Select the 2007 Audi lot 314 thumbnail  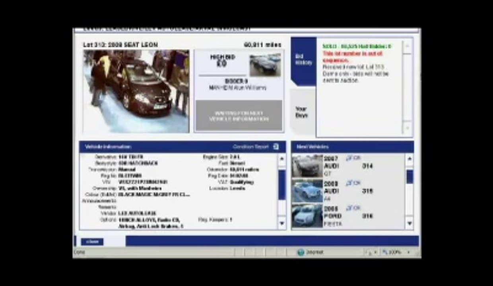click(307, 166)
